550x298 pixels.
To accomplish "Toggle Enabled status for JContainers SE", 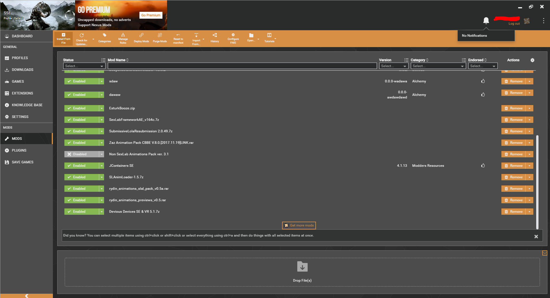I will point(82,166).
